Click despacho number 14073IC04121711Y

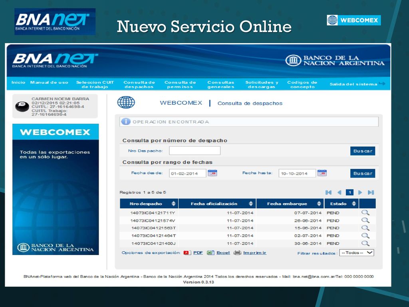153,213
